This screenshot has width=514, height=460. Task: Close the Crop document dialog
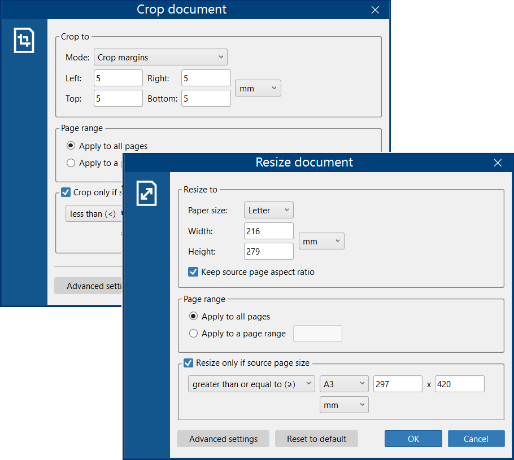point(375,10)
